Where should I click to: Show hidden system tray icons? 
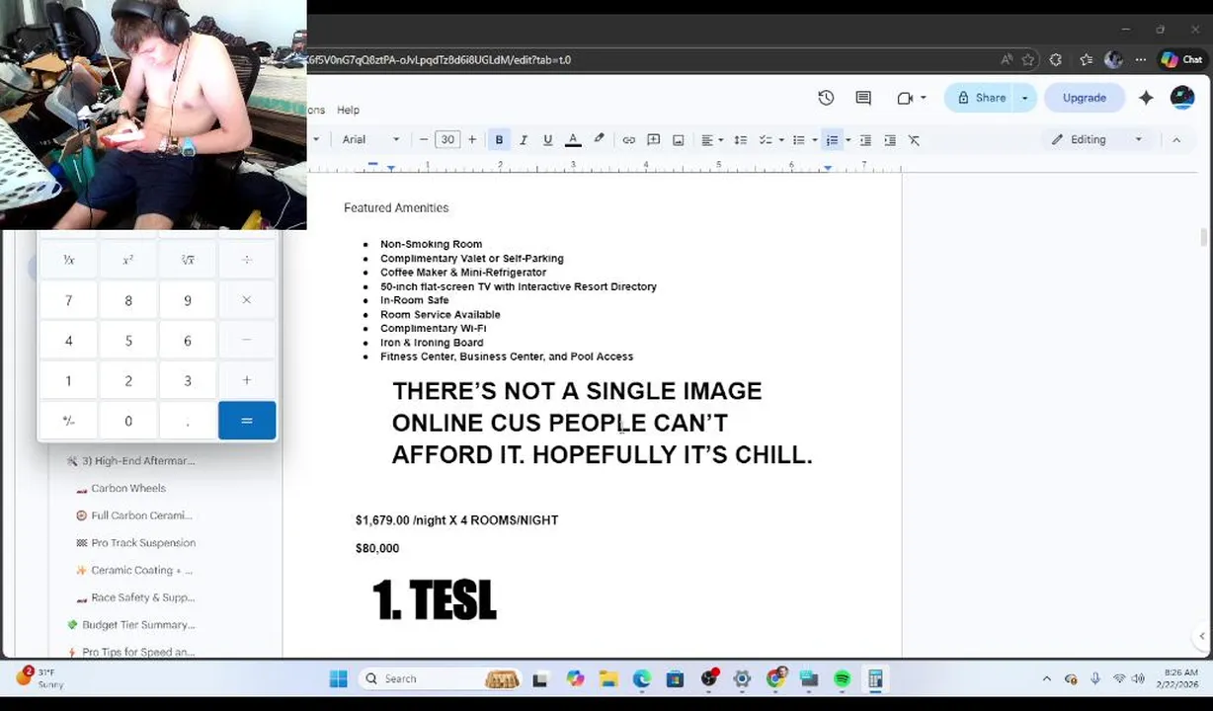coord(1047,678)
